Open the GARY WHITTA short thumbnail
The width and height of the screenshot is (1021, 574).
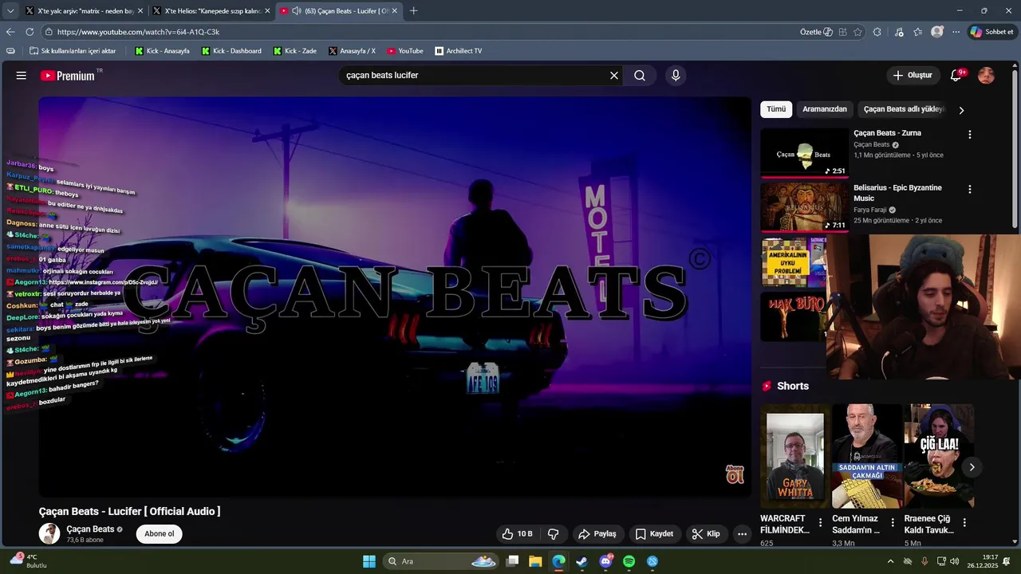coord(794,456)
